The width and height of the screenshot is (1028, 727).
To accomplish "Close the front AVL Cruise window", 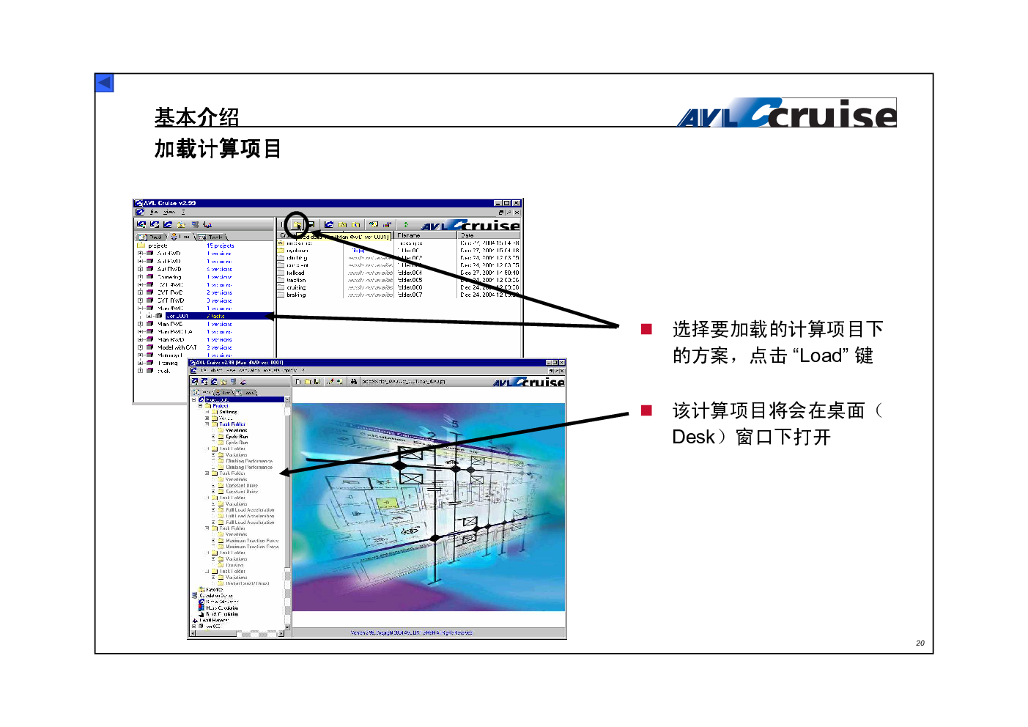I will click(561, 363).
